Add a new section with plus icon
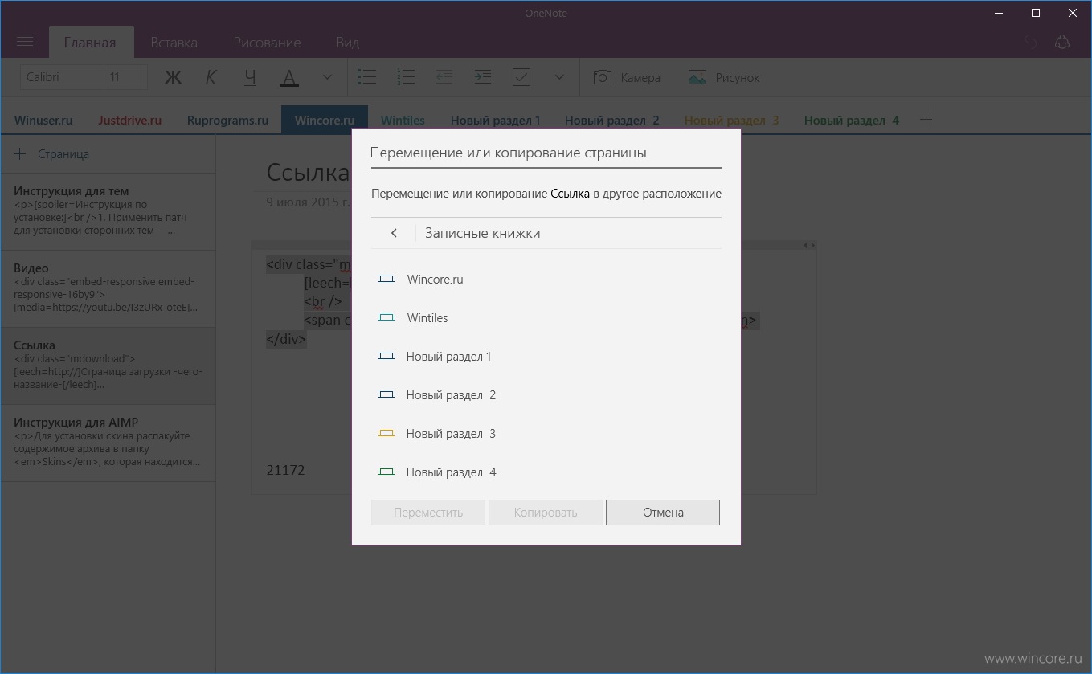This screenshot has width=1092, height=674. click(926, 120)
